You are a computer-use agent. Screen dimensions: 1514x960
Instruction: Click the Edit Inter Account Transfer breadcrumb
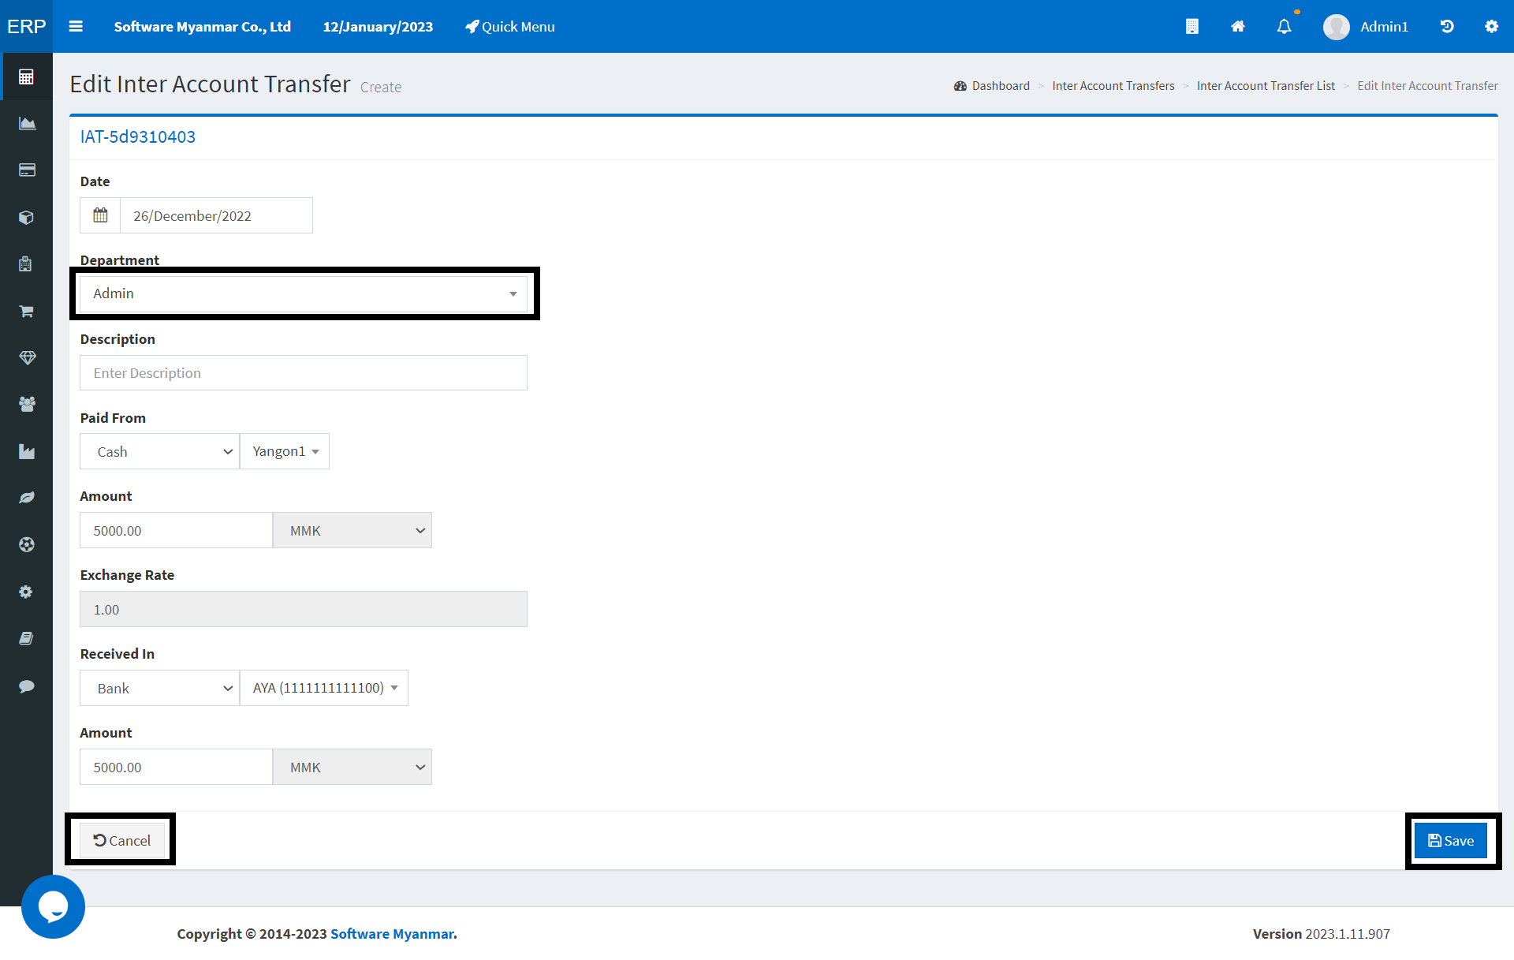tap(1427, 85)
